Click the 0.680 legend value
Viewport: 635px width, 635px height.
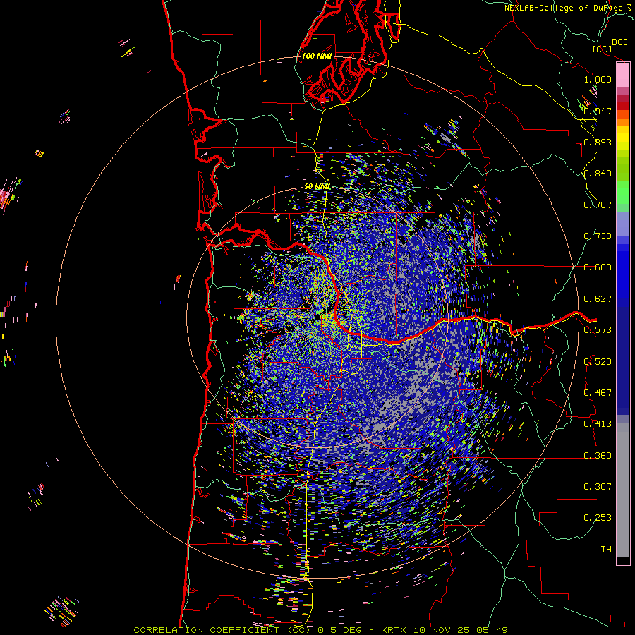tap(598, 267)
